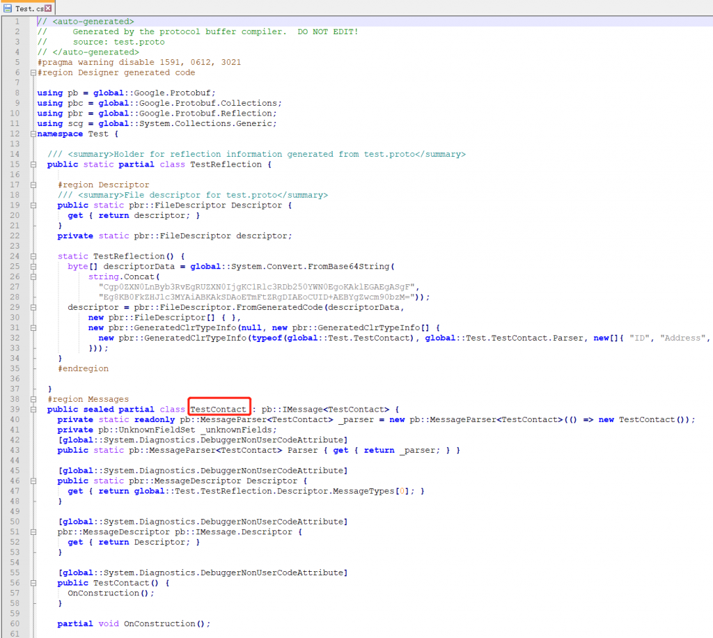Click the base64 string starting 'Eg8KB0Fk' on line 28
The image size is (713, 638).
tap(256, 297)
